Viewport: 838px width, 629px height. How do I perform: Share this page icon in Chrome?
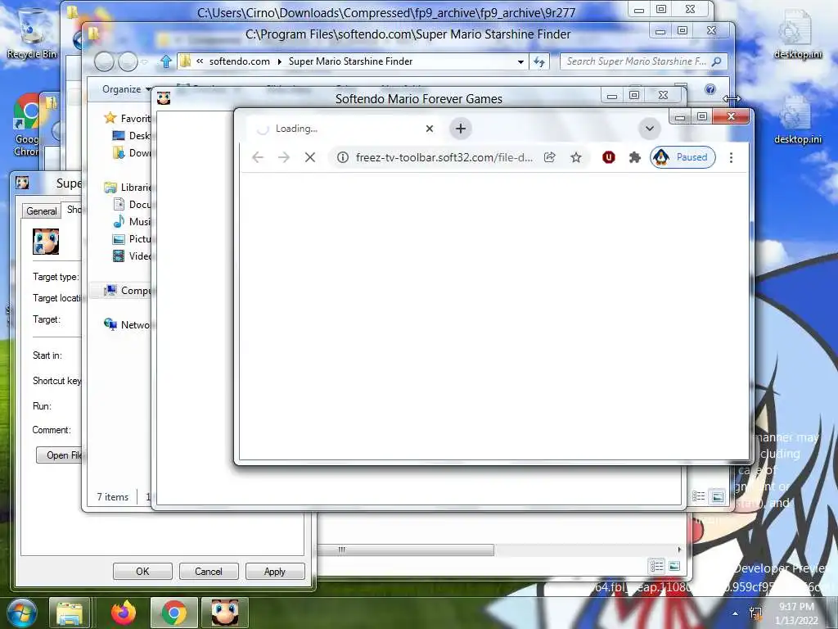(x=549, y=157)
